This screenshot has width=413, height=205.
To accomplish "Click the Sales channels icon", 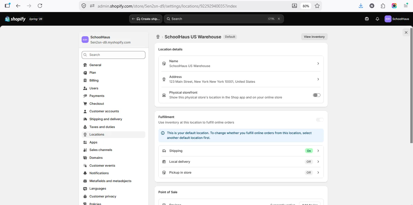I will (85, 150).
